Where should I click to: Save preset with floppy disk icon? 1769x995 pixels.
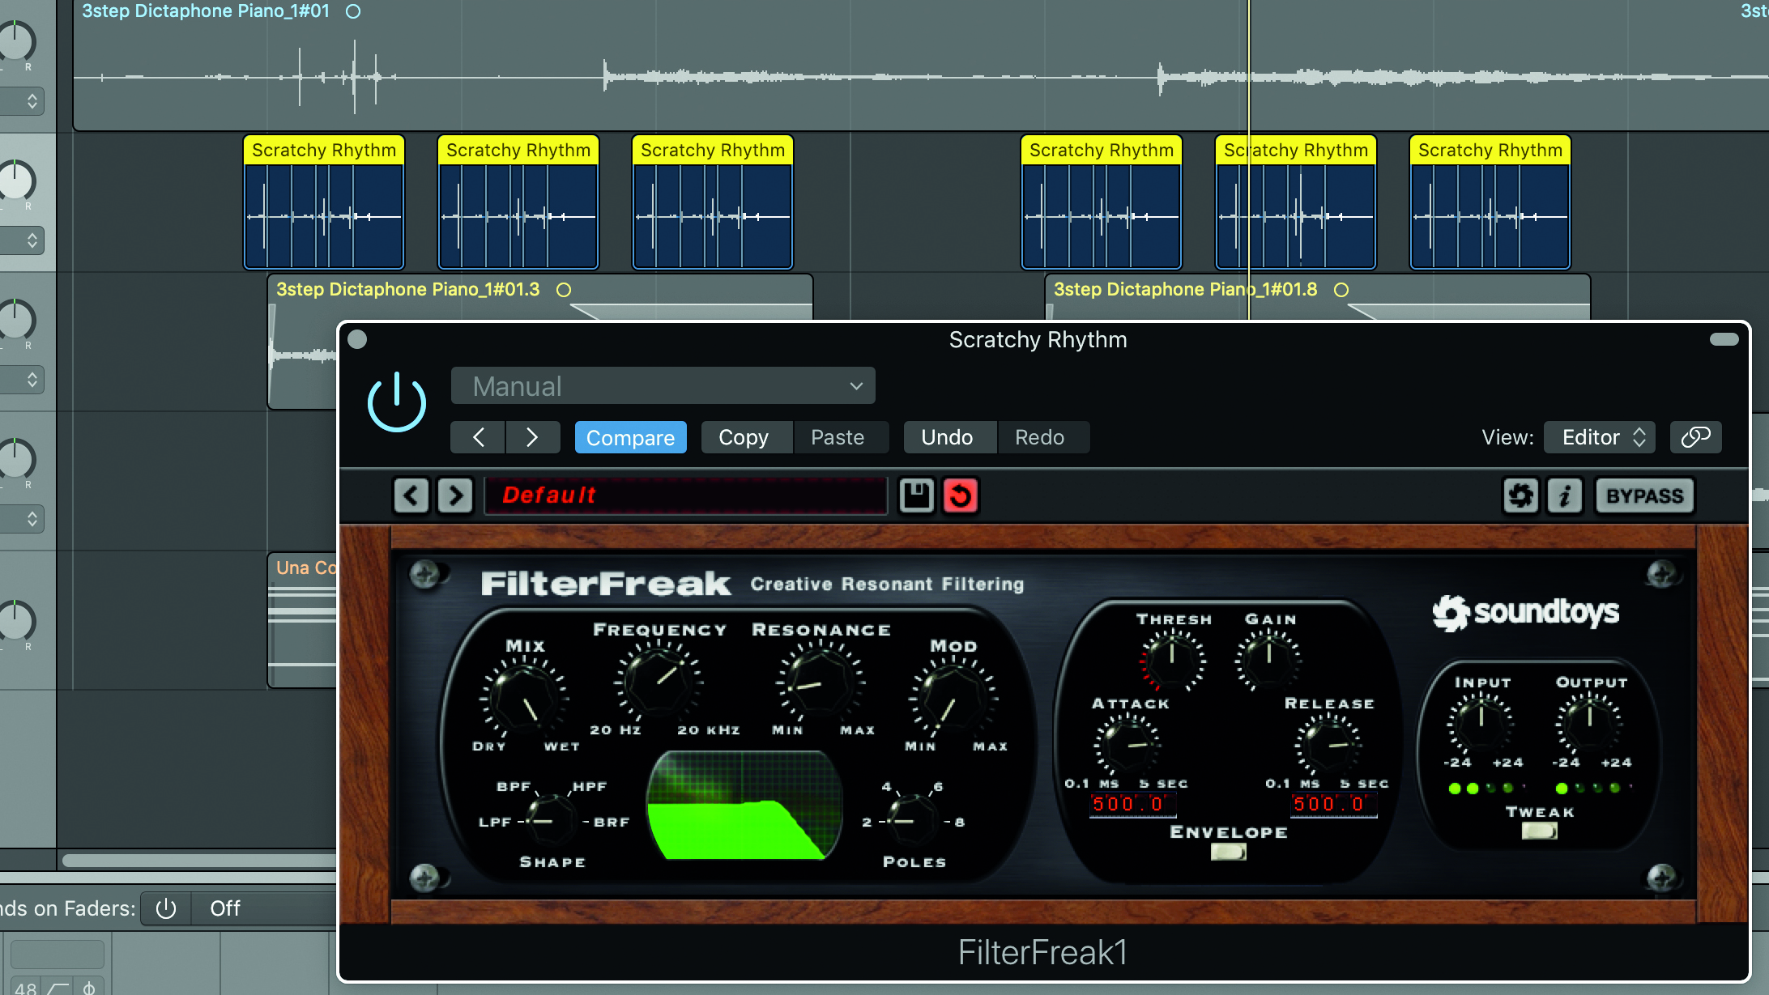pyautogui.click(x=917, y=495)
